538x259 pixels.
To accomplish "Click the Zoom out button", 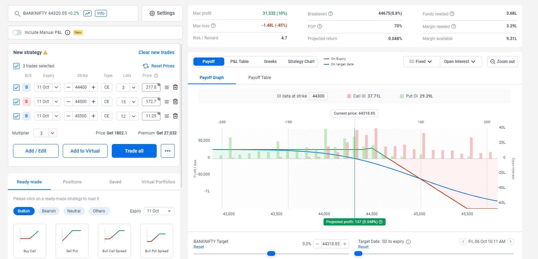I will coord(502,62).
